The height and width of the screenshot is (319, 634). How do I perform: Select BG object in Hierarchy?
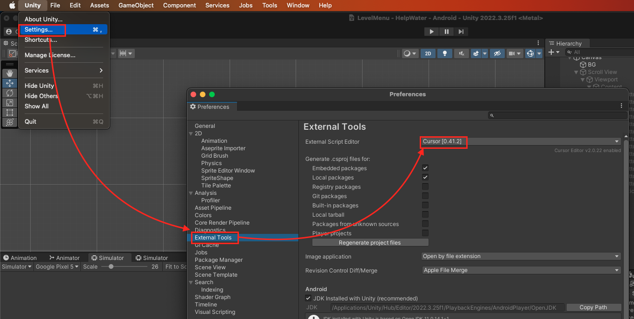[592, 65]
